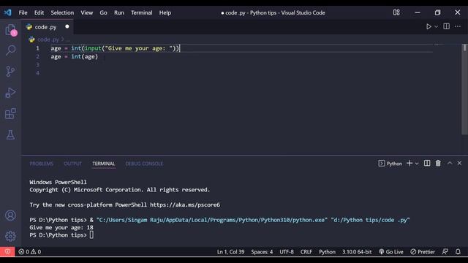Open the Edit menu

click(x=39, y=12)
